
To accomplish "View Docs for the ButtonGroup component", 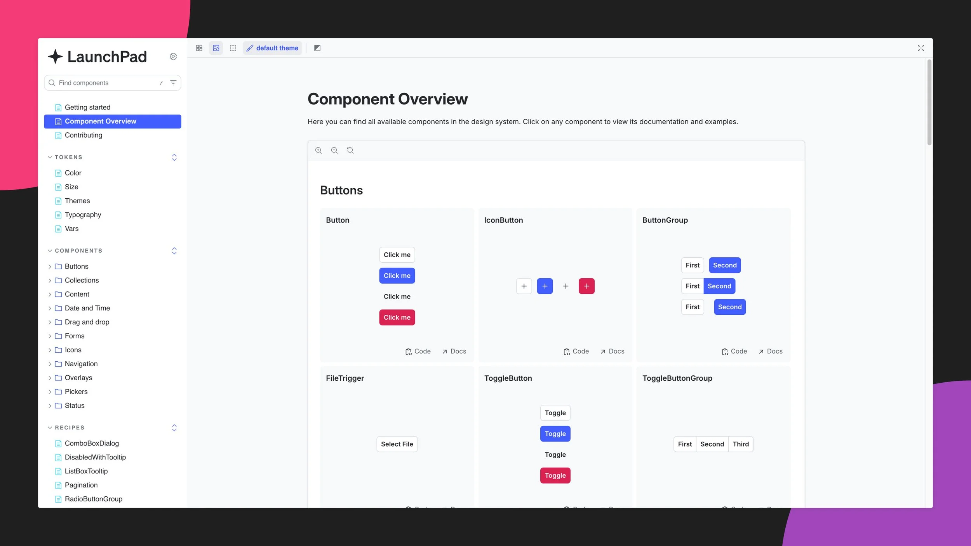I will pos(771,351).
